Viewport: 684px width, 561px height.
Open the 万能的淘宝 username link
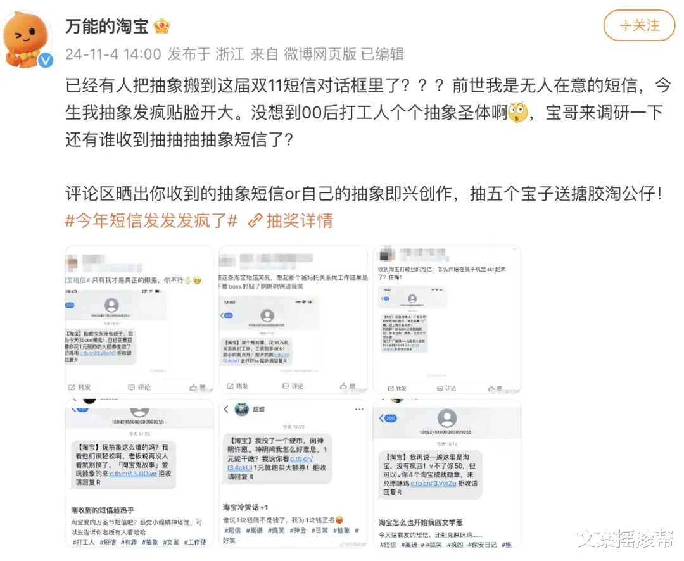pos(107,27)
